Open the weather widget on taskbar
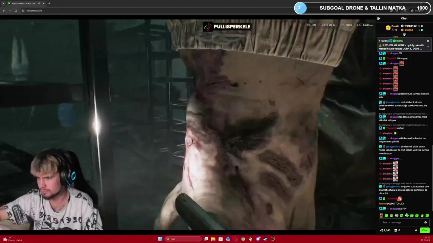This screenshot has height=243, width=433. pos(13,239)
